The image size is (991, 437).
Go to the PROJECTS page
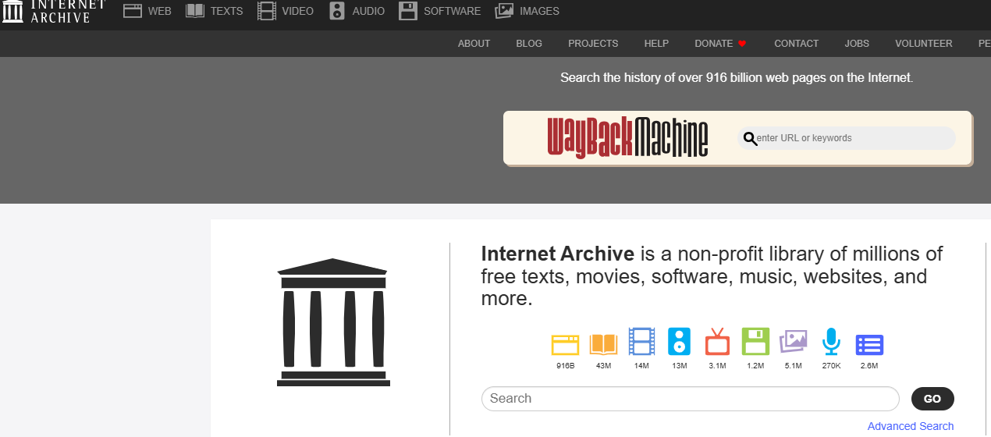point(593,44)
